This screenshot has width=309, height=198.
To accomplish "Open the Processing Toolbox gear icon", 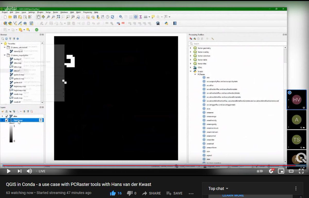I will tap(135, 17).
